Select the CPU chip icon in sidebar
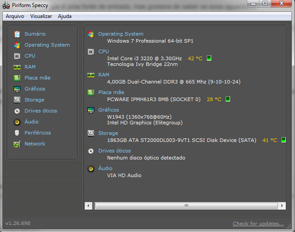 tap(17, 56)
